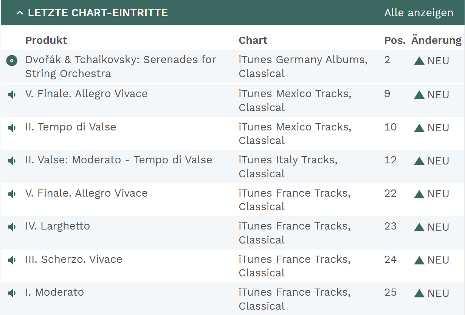The height and width of the screenshot is (315, 465).
Task: Collapse the Letzte Chart-Eintritte section chevron
Action: (x=20, y=13)
